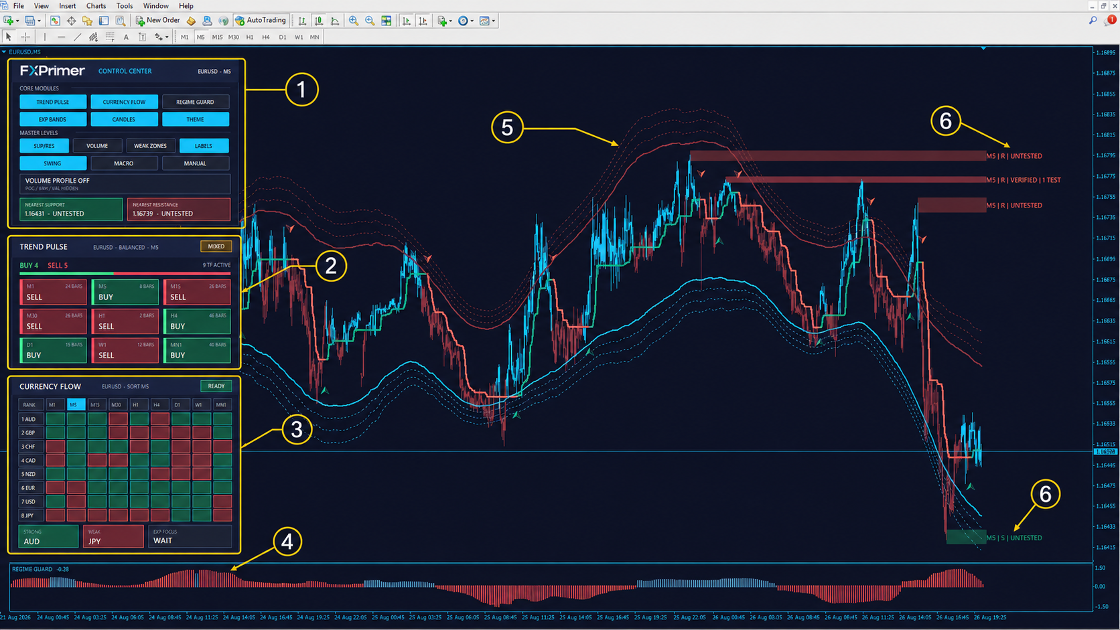Select the MACRO level mode
1120x630 pixels.
point(124,163)
